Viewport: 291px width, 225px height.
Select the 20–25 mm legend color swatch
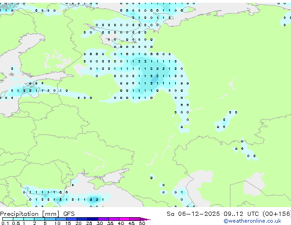tap(82, 219)
